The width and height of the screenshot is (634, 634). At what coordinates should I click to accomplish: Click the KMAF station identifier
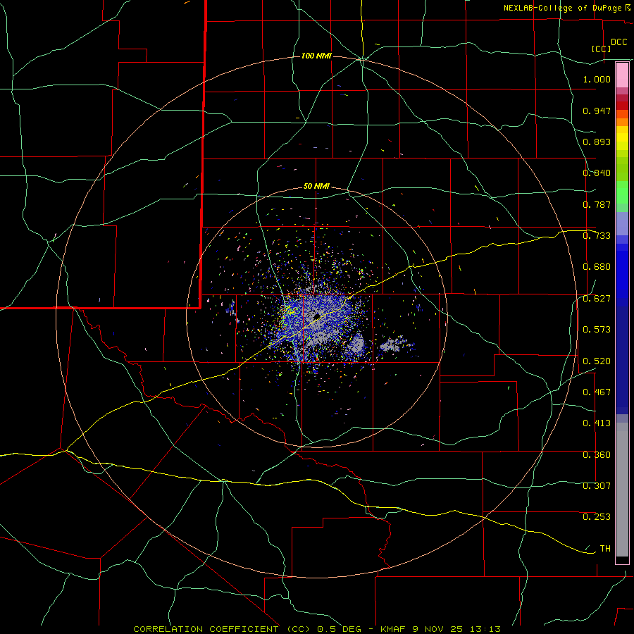[x=394, y=629]
